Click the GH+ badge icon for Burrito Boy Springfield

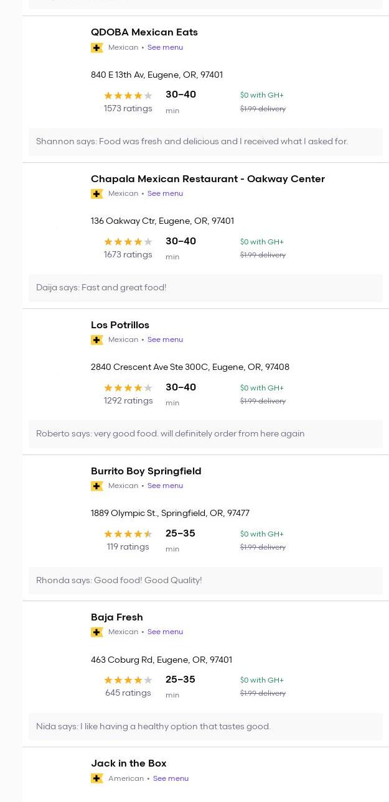pos(97,486)
